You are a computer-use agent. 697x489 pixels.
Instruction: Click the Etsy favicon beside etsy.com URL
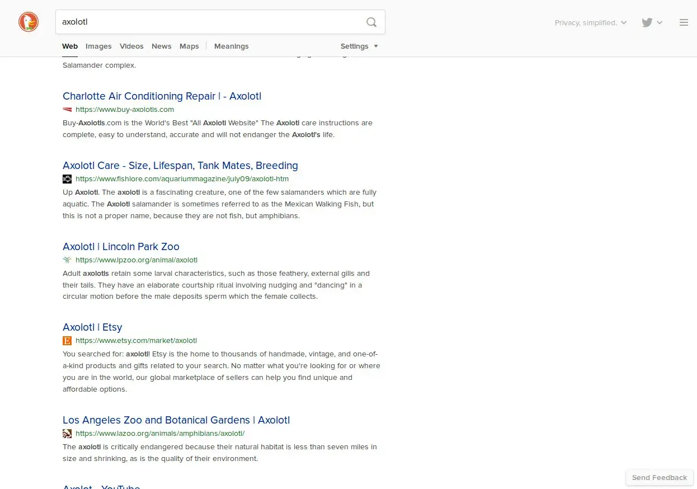pyautogui.click(x=67, y=341)
